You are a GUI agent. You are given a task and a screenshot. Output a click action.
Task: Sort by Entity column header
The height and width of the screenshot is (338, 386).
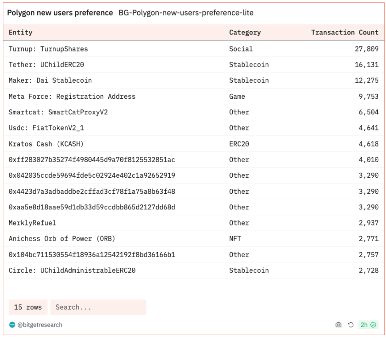pyautogui.click(x=21, y=33)
